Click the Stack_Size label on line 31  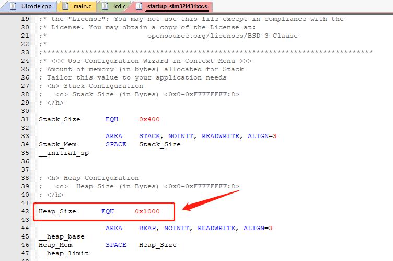[x=60, y=119]
